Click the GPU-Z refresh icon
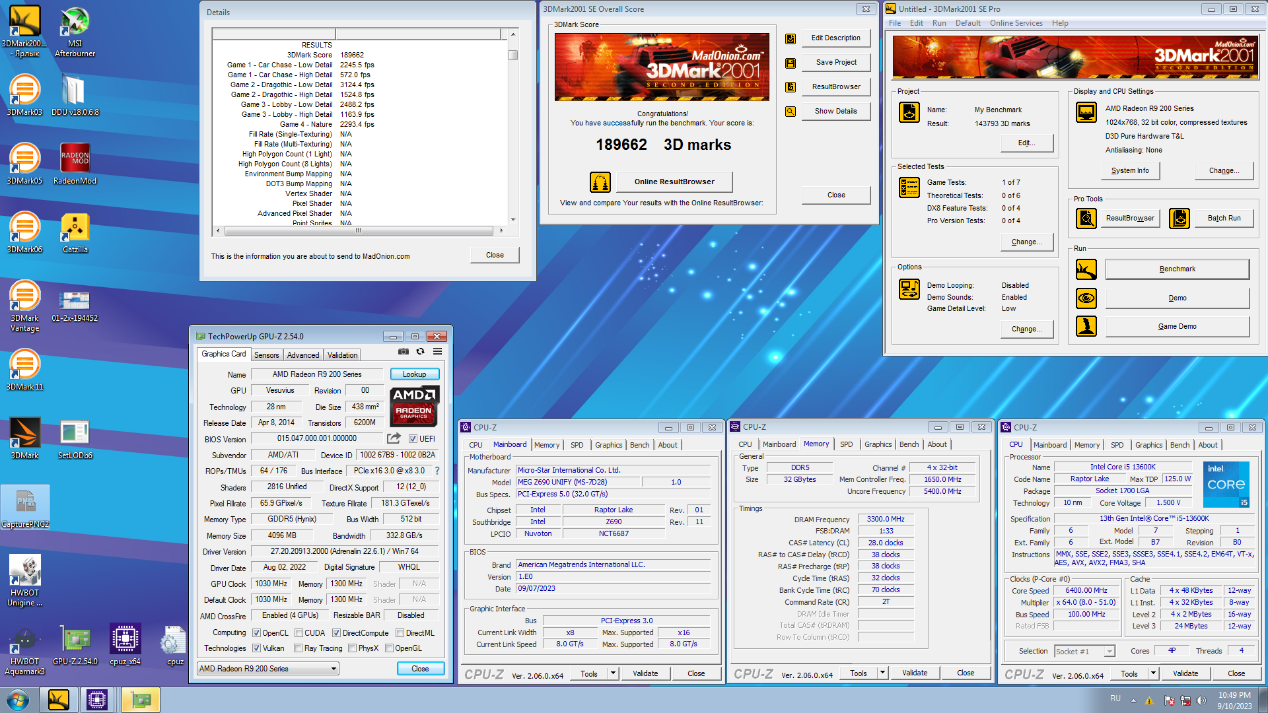 pos(420,352)
